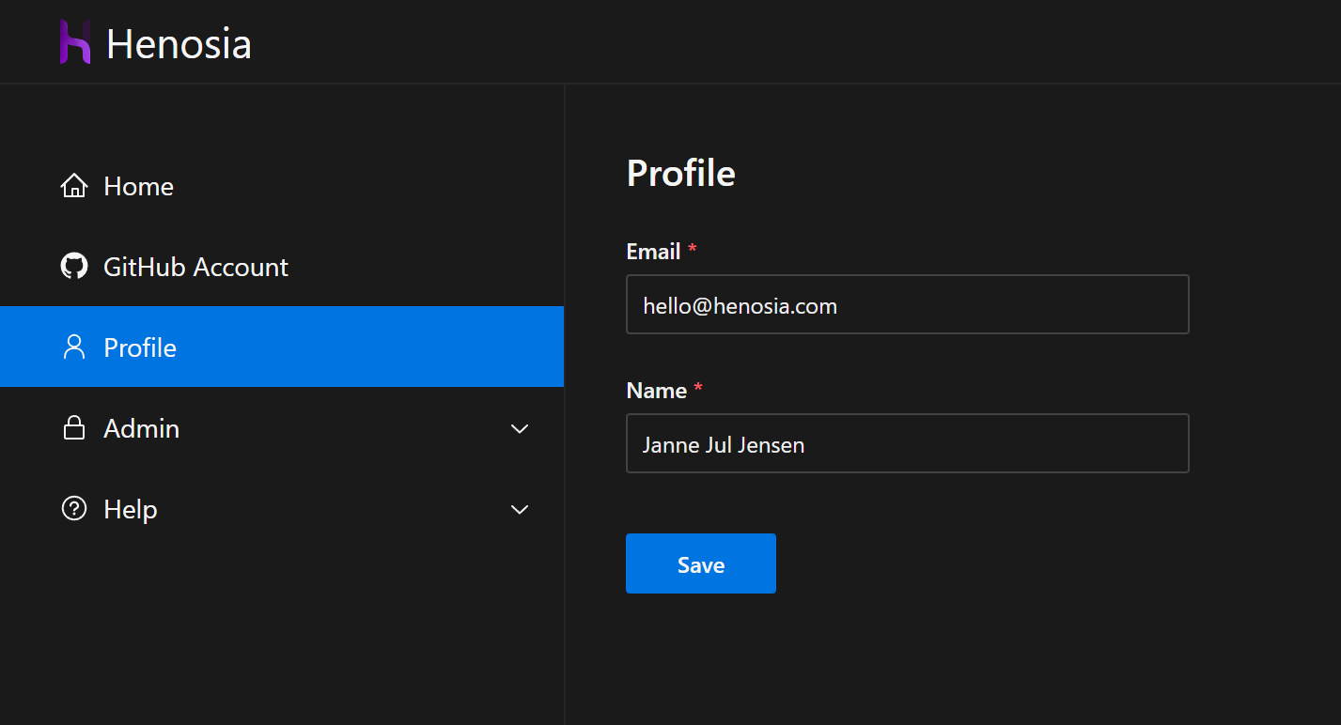Save the profile changes
The width and height of the screenshot is (1341, 725).
(x=701, y=563)
